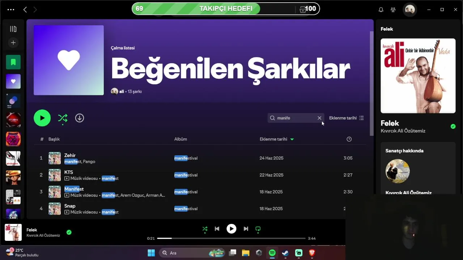Open manifestival album link in KTS row
This screenshot has width=463, height=260.
tap(186, 175)
